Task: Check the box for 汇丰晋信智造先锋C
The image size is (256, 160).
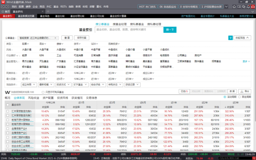Action: [x=8, y=115]
